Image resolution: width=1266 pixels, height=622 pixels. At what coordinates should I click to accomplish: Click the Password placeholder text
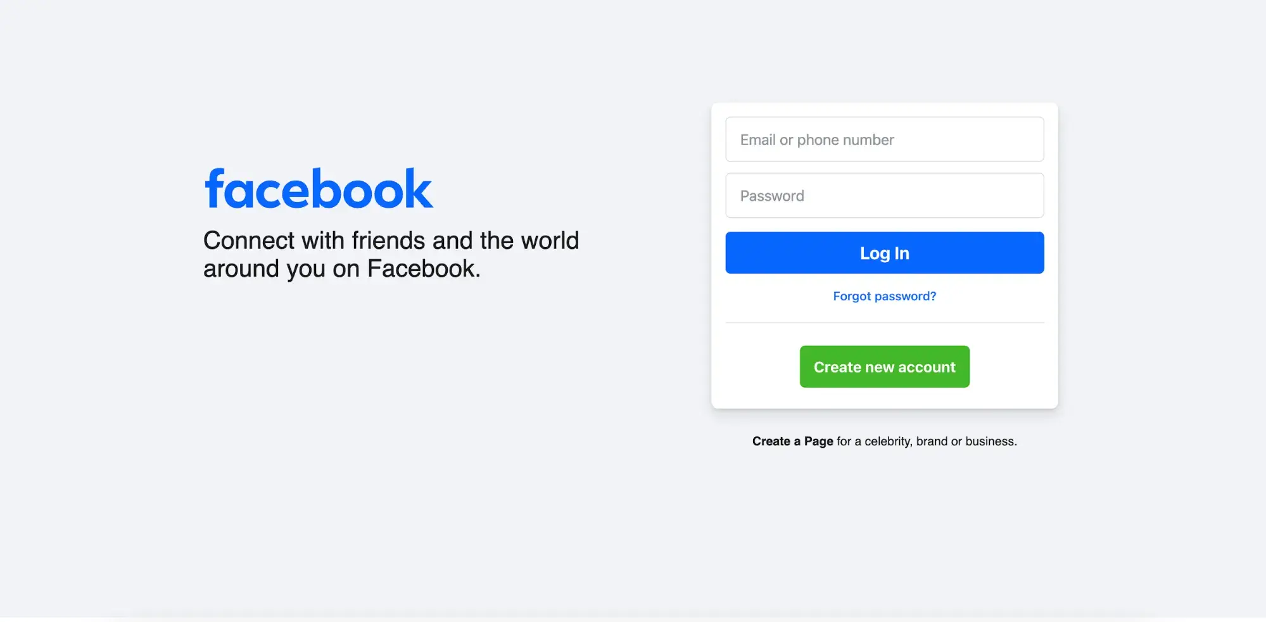point(771,195)
